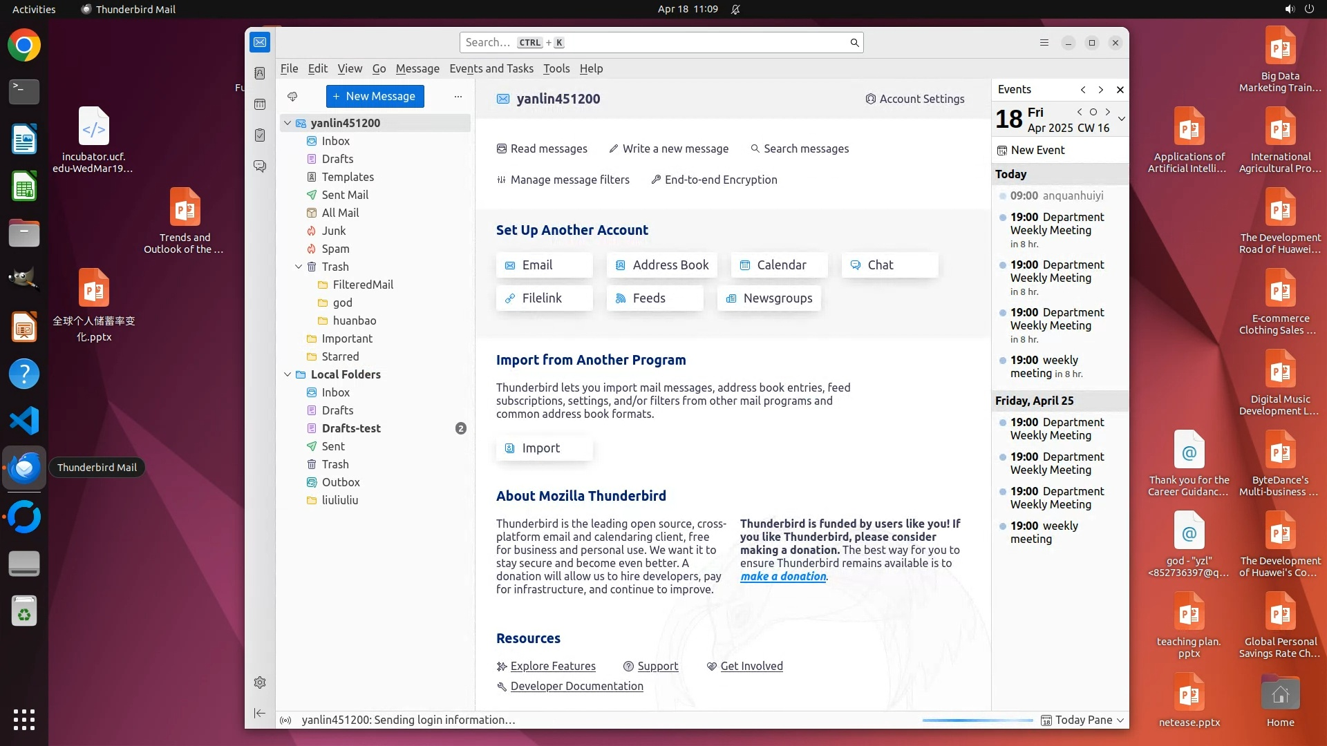Image resolution: width=1327 pixels, height=746 pixels.
Task: Toggle the notifications bell in top bar
Action: [735, 10]
